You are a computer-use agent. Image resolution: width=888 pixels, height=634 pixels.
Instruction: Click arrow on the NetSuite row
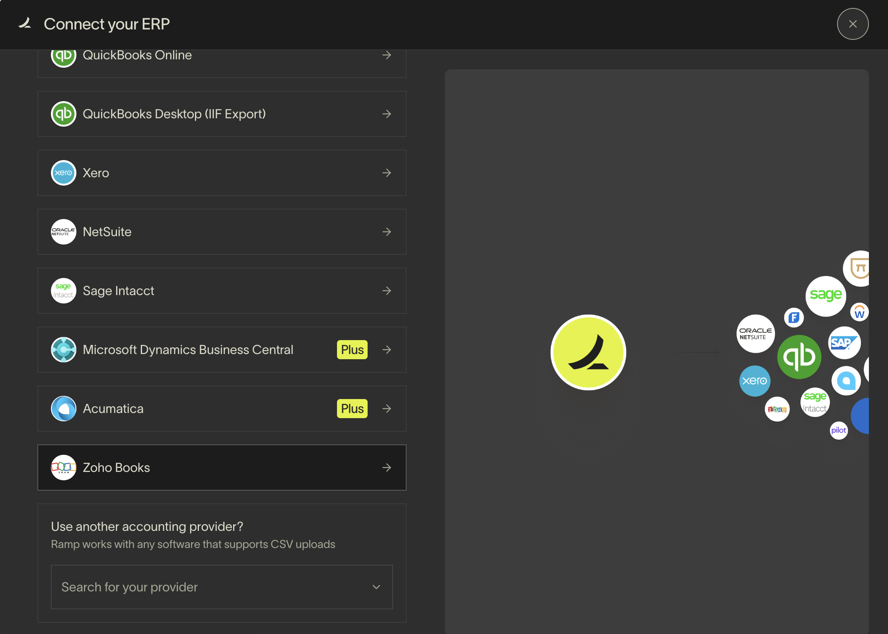click(x=387, y=232)
